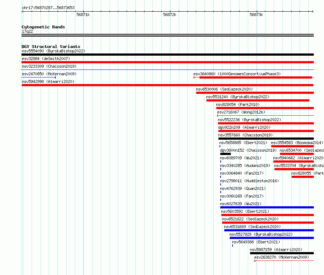Select nsv6530006 (Sedlazeck2020) variant
The image size is (324, 275).
224,89
